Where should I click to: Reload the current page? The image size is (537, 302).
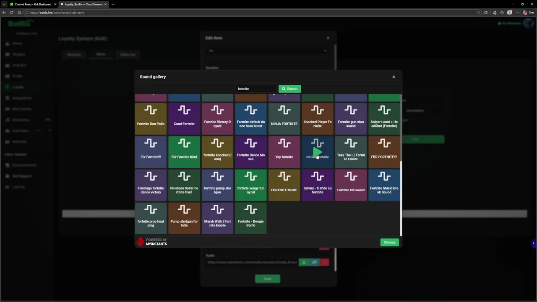point(12,13)
